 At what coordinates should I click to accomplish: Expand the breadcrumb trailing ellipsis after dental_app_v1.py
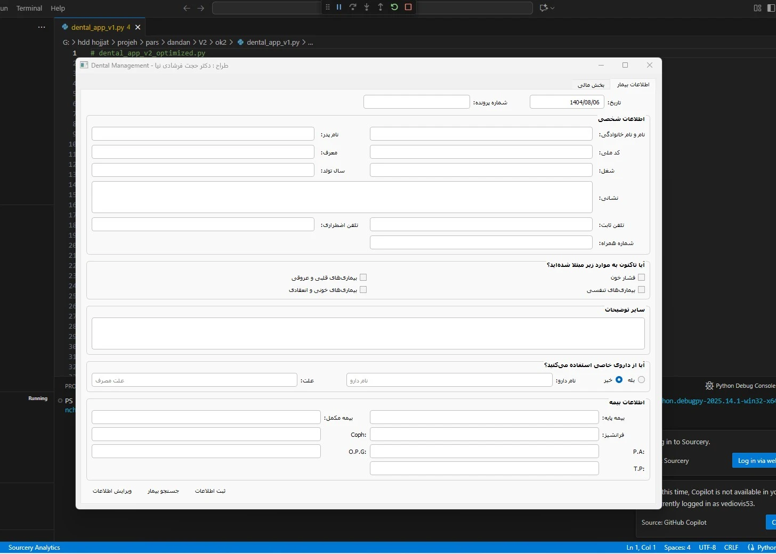311,43
